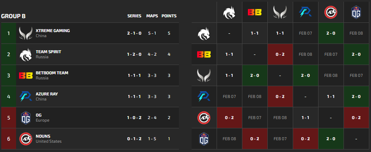Click Nouns logo in sixth standings row
Viewport: 371px width, 152px height.
pos(25,139)
